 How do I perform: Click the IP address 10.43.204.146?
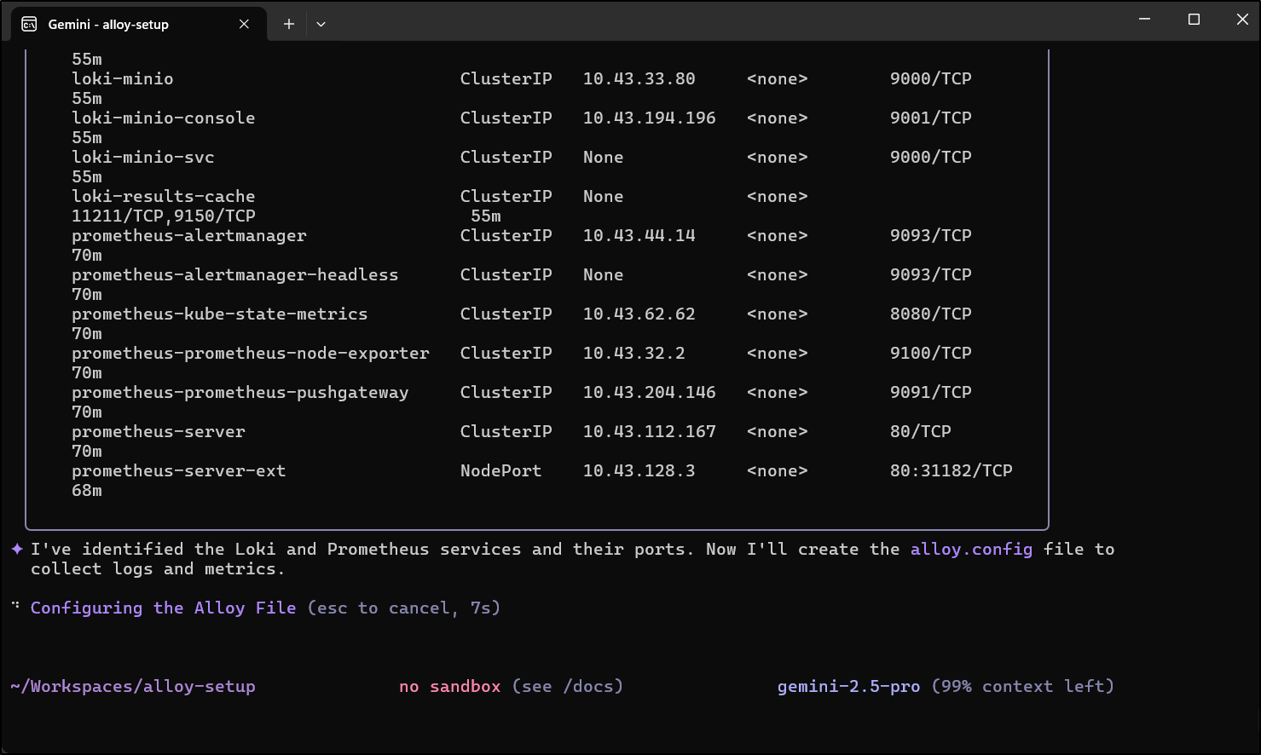[x=650, y=393]
